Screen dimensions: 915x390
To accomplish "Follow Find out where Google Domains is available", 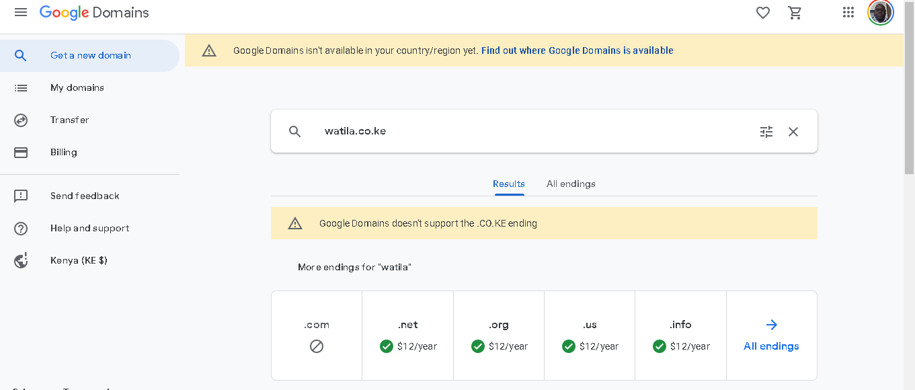I will pos(578,50).
